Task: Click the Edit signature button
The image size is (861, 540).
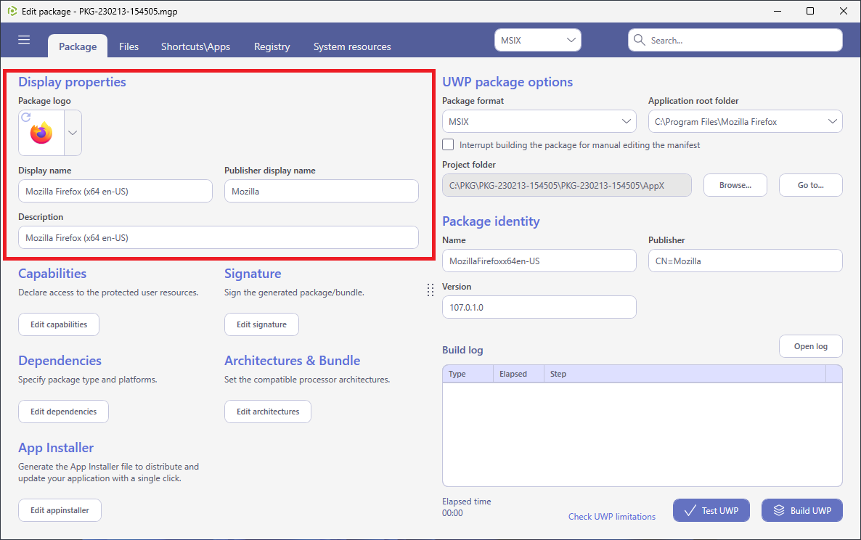Action: [x=261, y=324]
